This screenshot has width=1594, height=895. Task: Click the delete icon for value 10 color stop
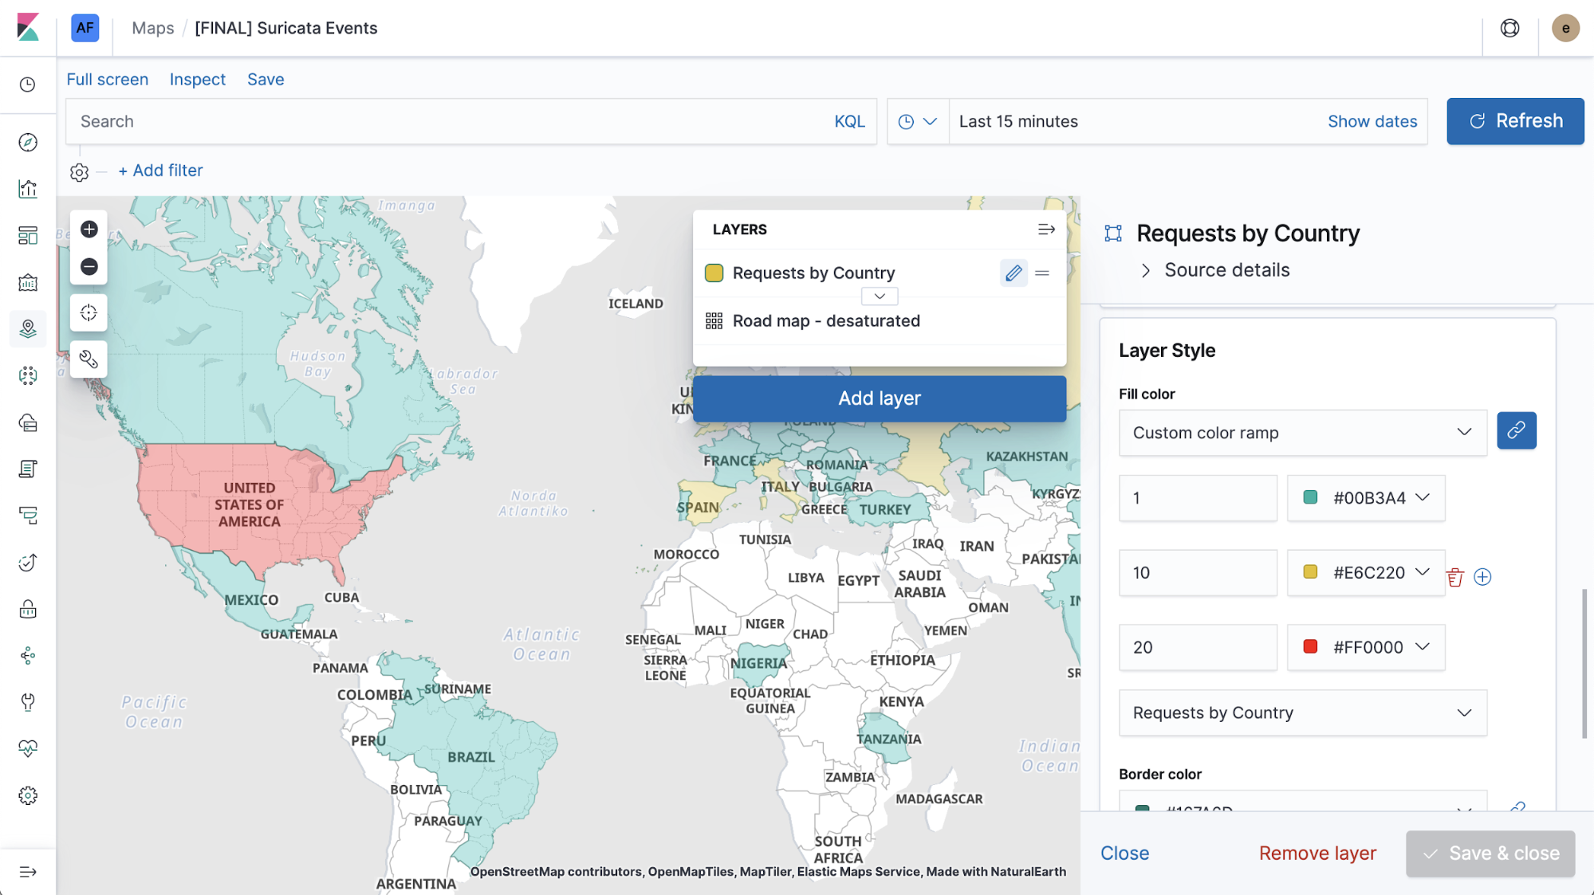pyautogui.click(x=1457, y=575)
